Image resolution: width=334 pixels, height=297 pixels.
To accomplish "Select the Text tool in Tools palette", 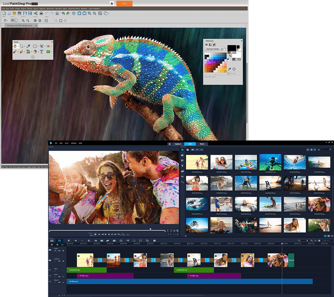I will (x=42, y=52).
